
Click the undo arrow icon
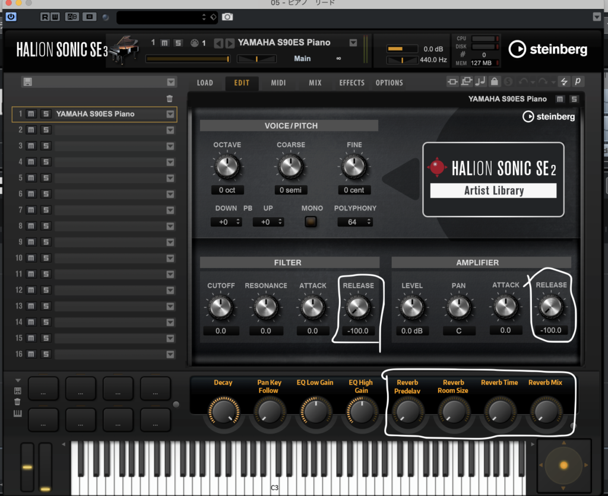tap(522, 82)
